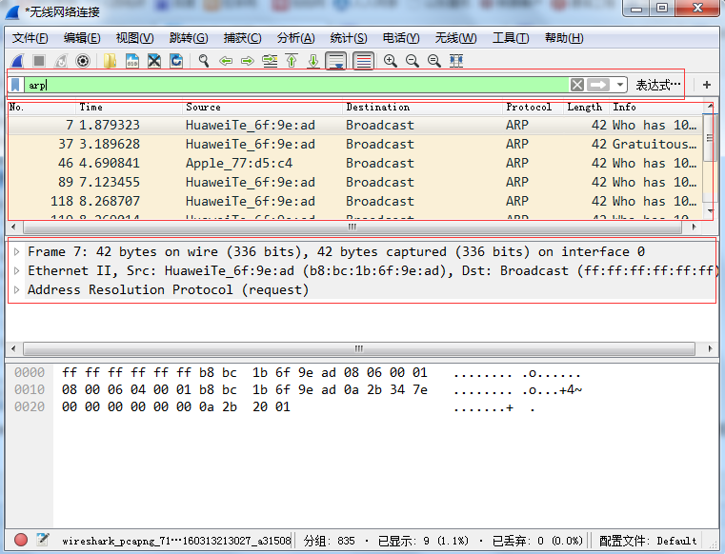Sort by the Time column header
This screenshot has width=725, height=554.
coord(129,108)
